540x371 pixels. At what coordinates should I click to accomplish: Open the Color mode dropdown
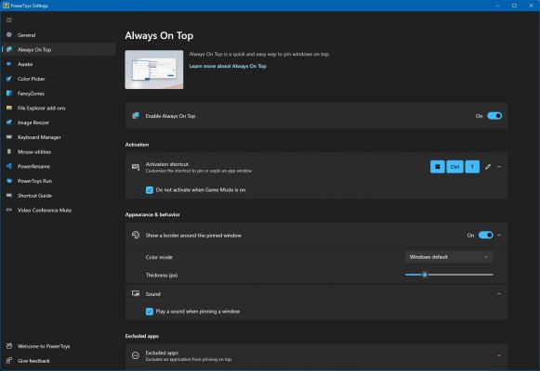click(x=449, y=257)
